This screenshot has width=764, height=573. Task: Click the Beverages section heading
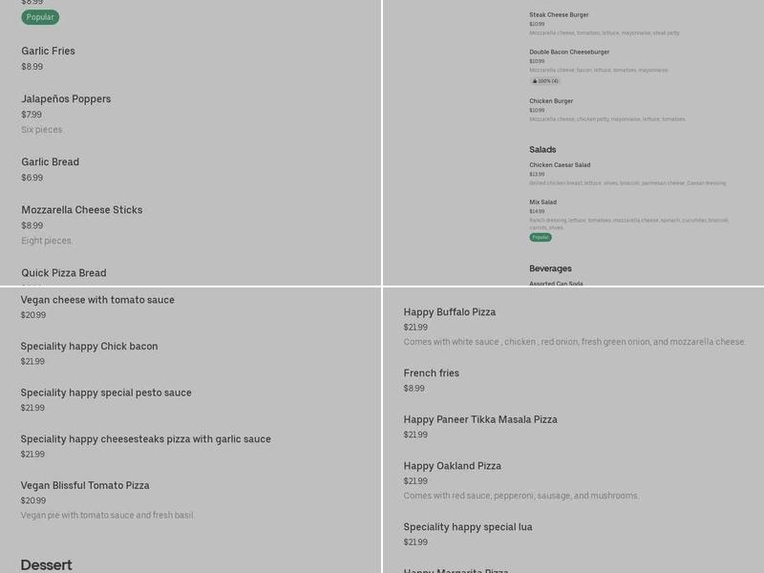pyautogui.click(x=550, y=268)
